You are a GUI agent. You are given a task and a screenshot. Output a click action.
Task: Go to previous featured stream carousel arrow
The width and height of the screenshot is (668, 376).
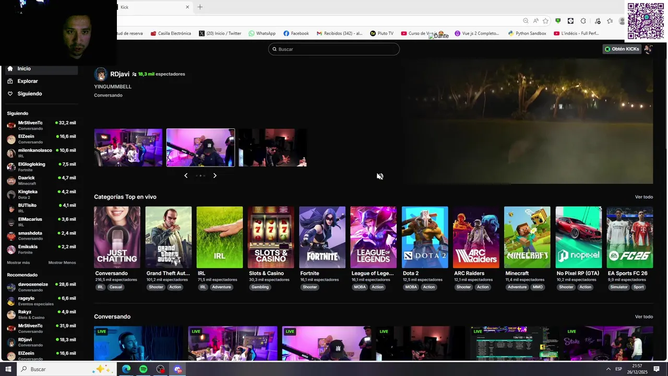click(186, 175)
